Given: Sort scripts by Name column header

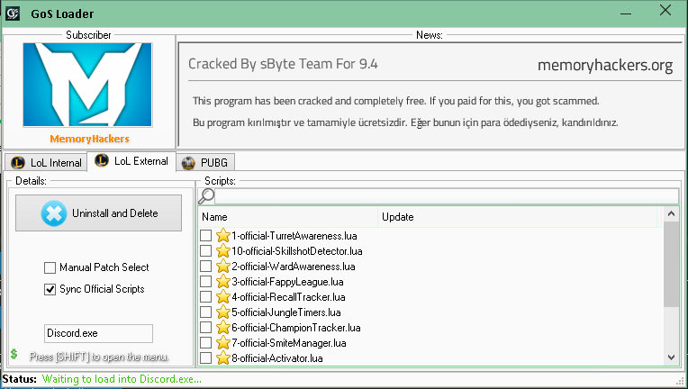Looking at the screenshot, I should [x=288, y=217].
